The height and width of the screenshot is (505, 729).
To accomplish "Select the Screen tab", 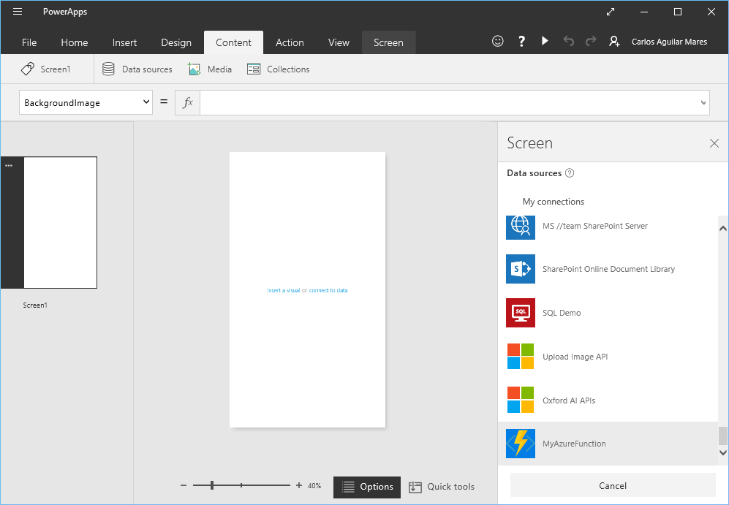I will pyautogui.click(x=389, y=42).
